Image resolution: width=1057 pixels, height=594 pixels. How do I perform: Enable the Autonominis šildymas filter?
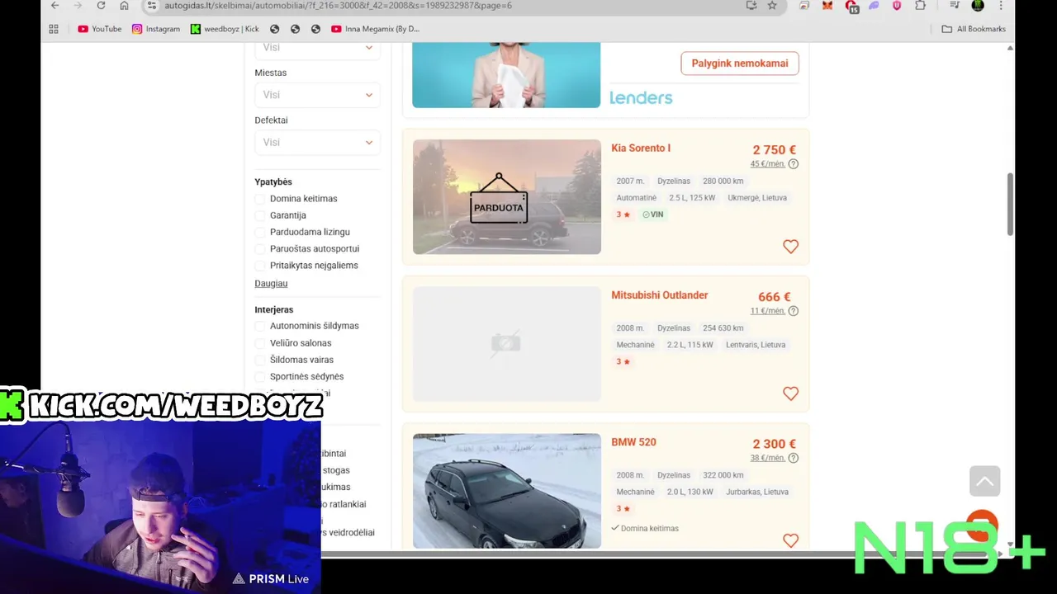point(260,326)
